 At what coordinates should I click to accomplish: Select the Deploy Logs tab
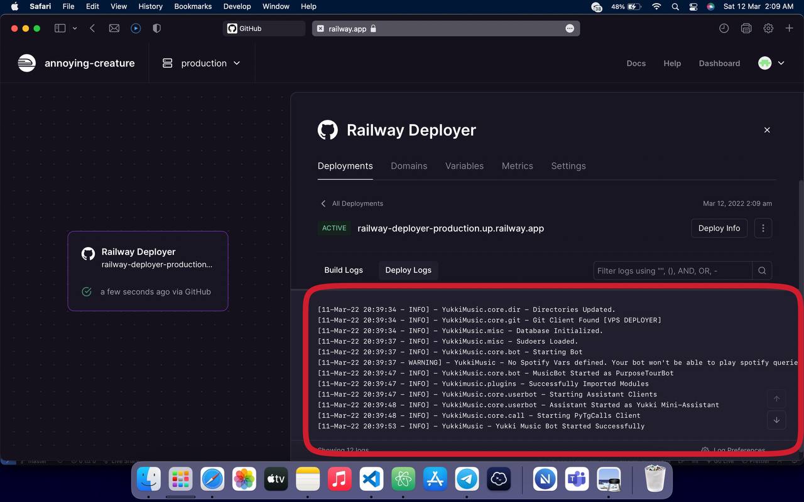click(408, 270)
